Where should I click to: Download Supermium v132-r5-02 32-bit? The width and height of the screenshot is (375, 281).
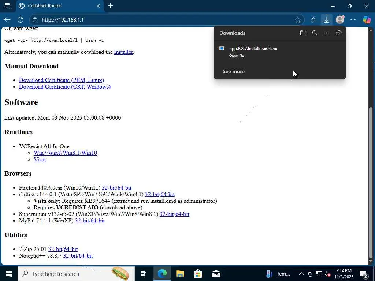pos(167,214)
